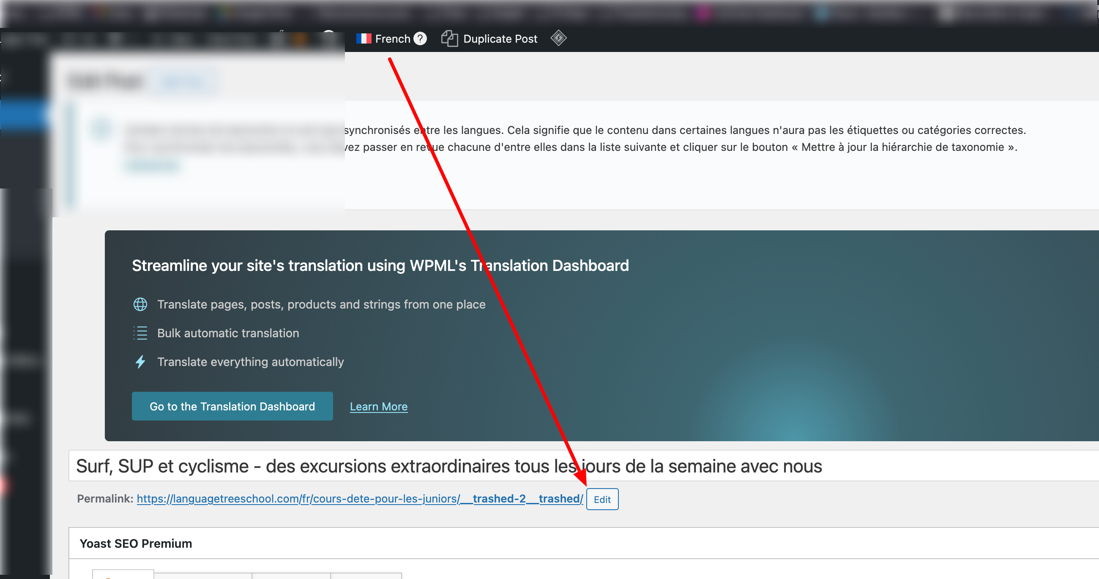This screenshot has height=579, width=1099.
Task: Open the languagetreeschool.com permalink URL
Action: [x=360, y=498]
